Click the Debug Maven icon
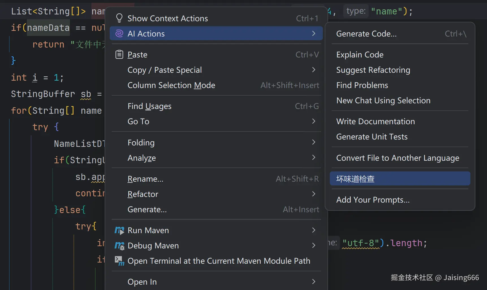Image resolution: width=487 pixels, height=290 pixels. (119, 246)
